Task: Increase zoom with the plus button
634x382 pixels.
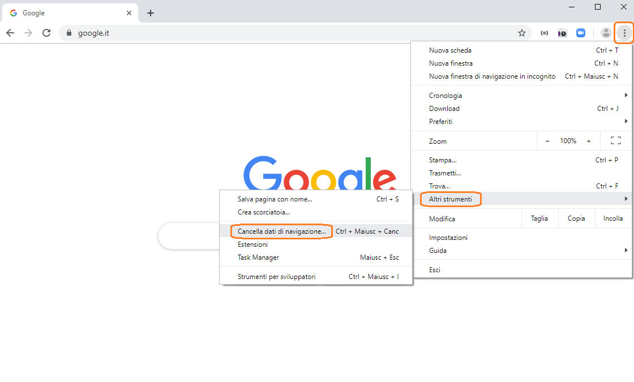Action: click(589, 141)
